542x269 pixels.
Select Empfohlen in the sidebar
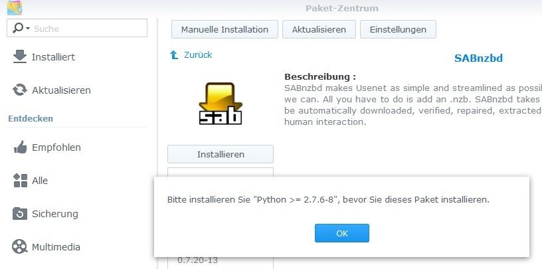tap(56, 147)
